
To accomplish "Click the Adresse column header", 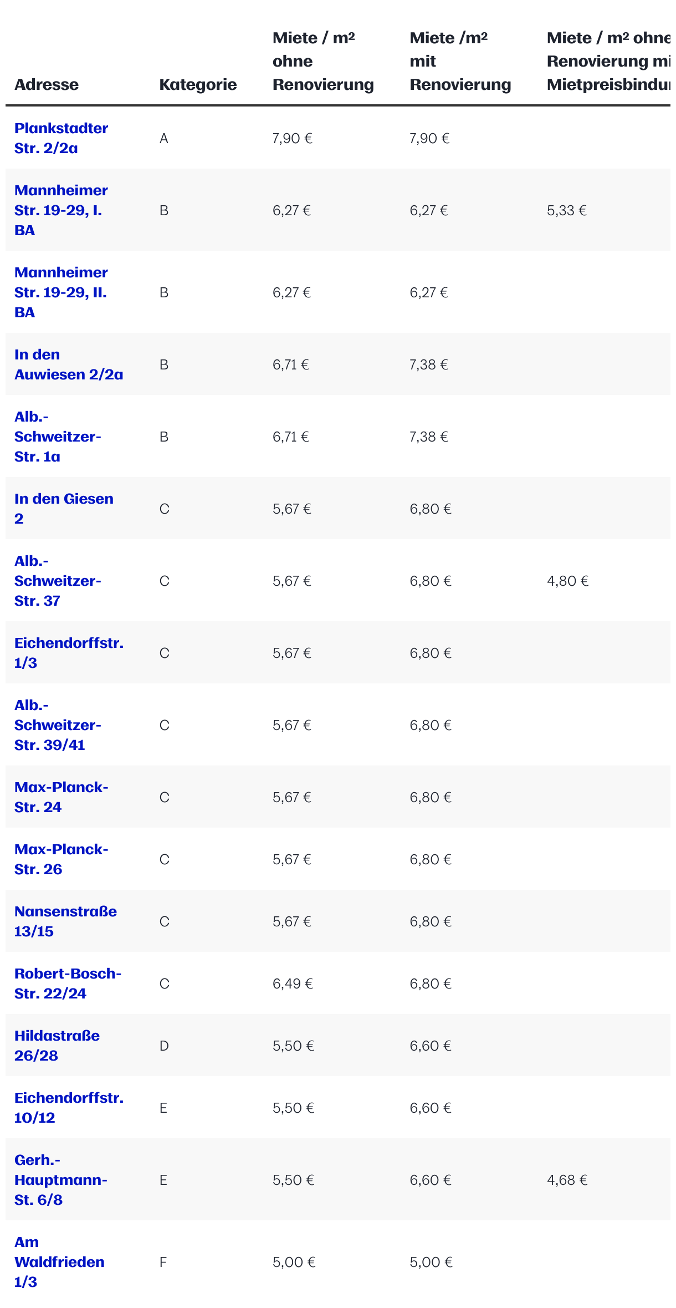I will pyautogui.click(x=47, y=84).
